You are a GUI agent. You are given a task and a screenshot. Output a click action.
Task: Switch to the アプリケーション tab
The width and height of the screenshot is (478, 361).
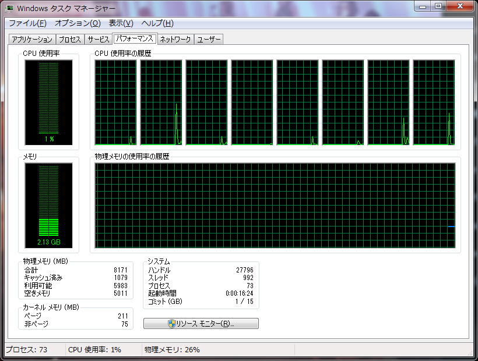click(32, 40)
